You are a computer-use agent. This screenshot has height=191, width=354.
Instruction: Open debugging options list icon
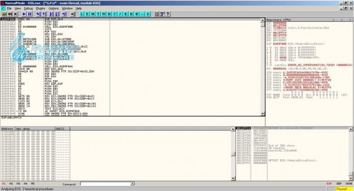[157, 14]
